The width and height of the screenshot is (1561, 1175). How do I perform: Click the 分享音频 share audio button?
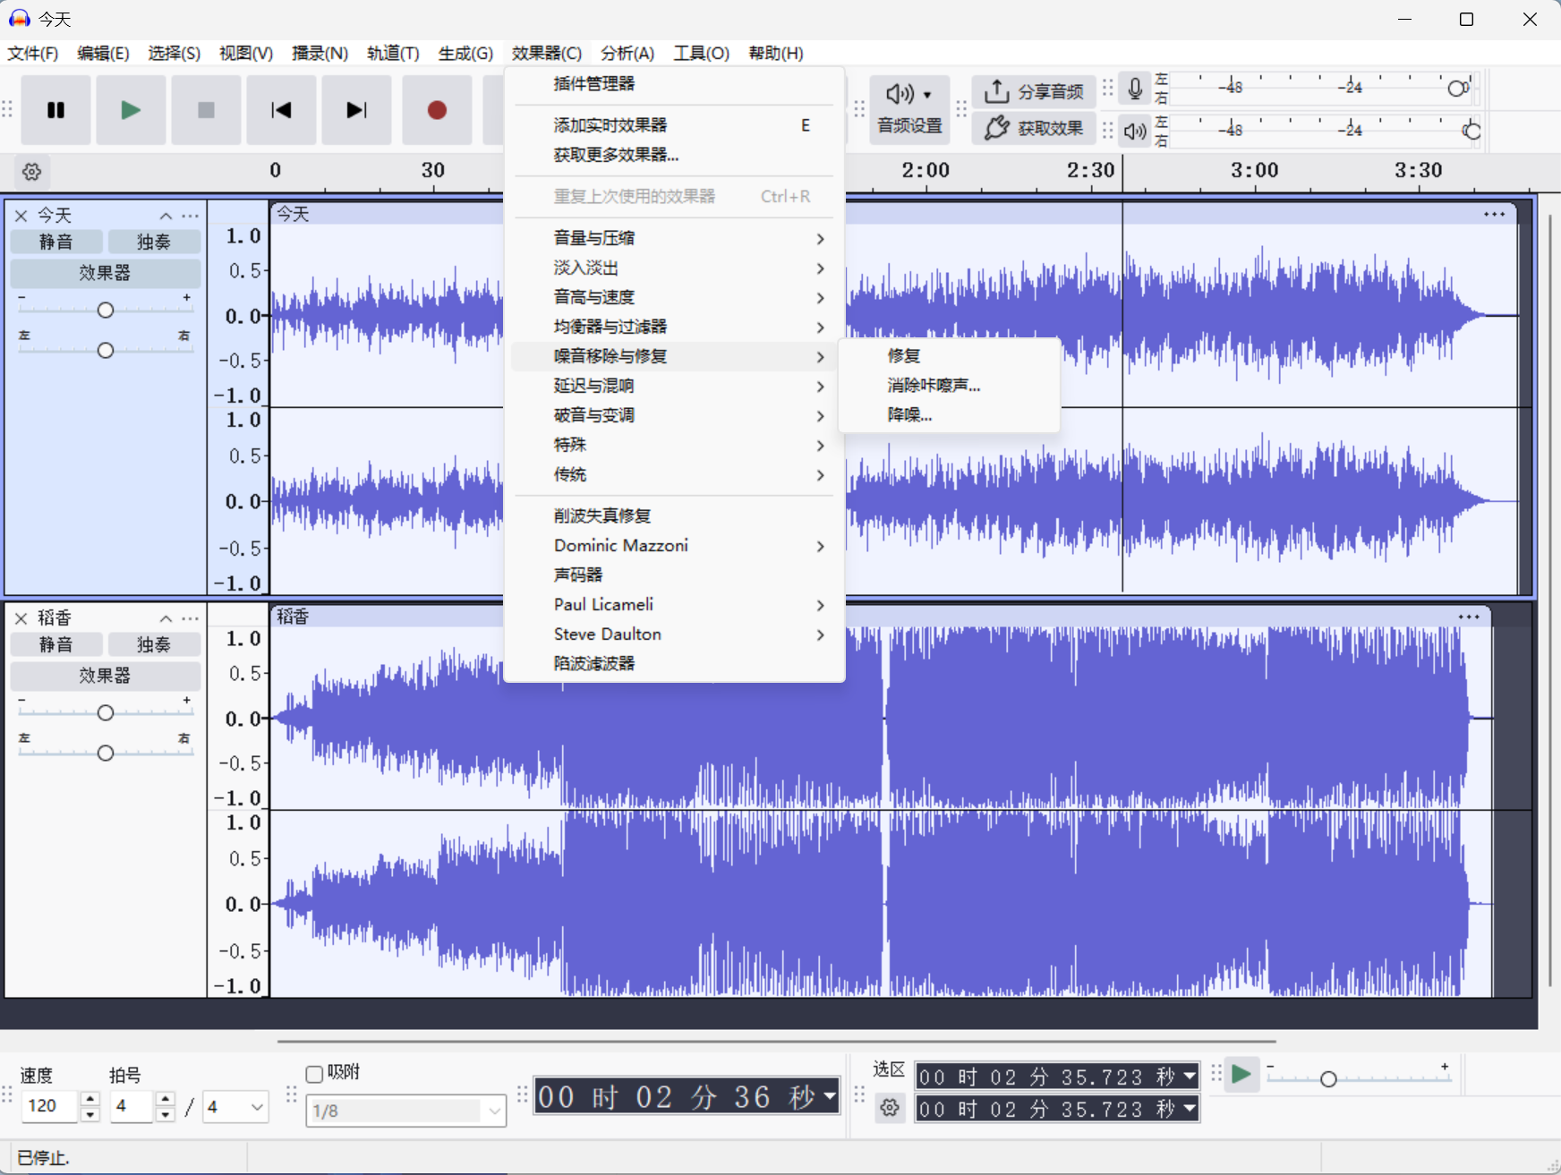pos(1034,91)
